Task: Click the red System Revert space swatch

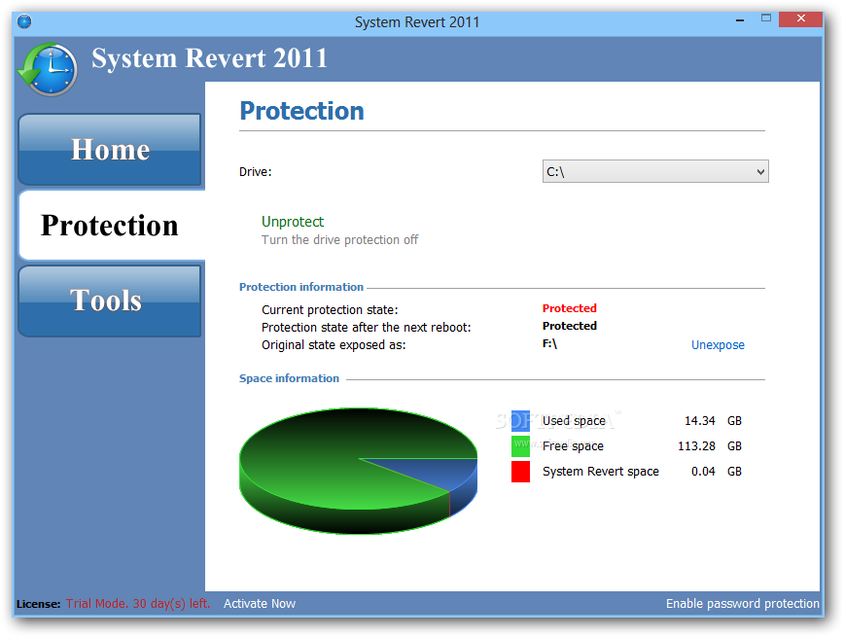Action: tap(520, 471)
